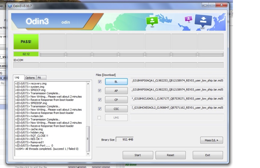Image resolution: width=260 pixels, height=168 pixels.
Task: Switch to the Log tab
Action: pos(19,77)
